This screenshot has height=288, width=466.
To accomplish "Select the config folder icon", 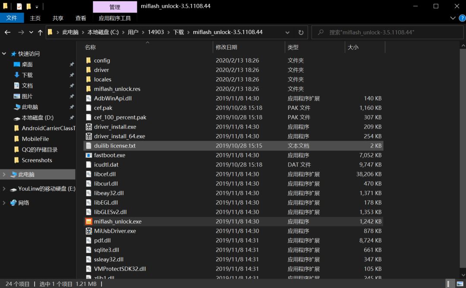I will pyautogui.click(x=88, y=60).
